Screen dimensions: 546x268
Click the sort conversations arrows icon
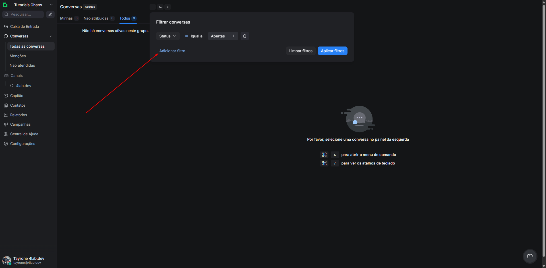click(x=160, y=7)
